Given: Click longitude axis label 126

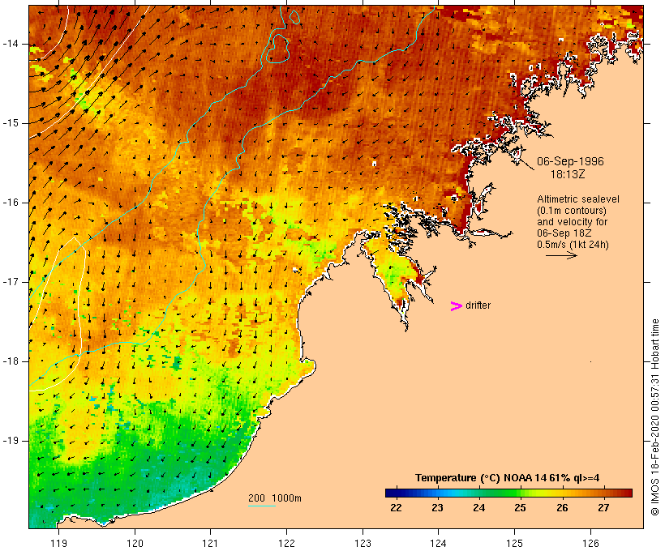Looking at the screenshot, I should point(590,543).
